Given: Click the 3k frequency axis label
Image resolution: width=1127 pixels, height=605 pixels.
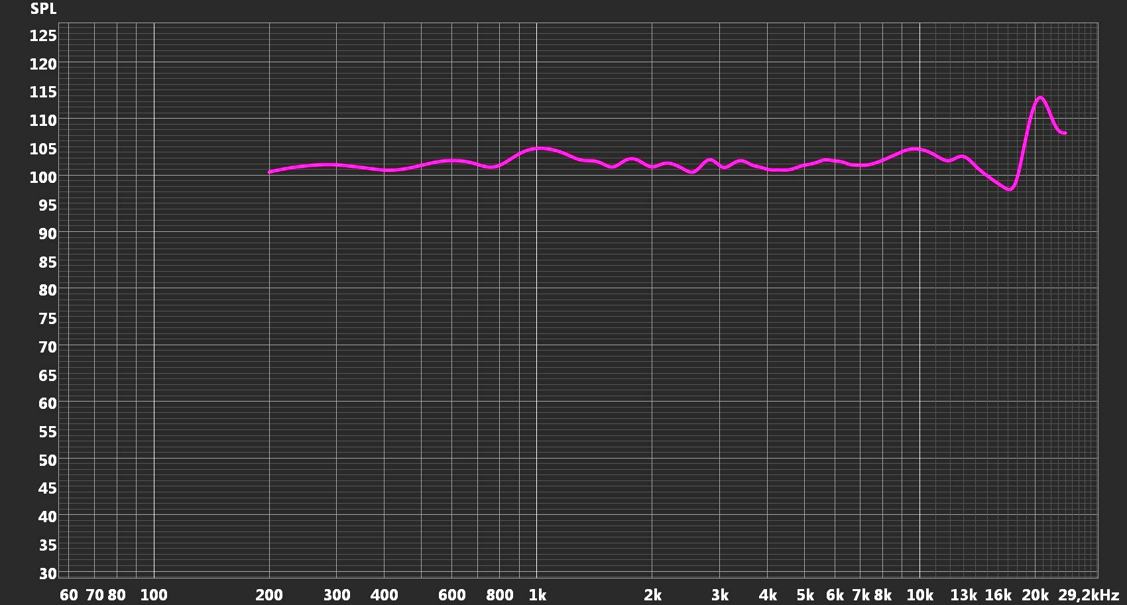Looking at the screenshot, I should pos(720,595).
